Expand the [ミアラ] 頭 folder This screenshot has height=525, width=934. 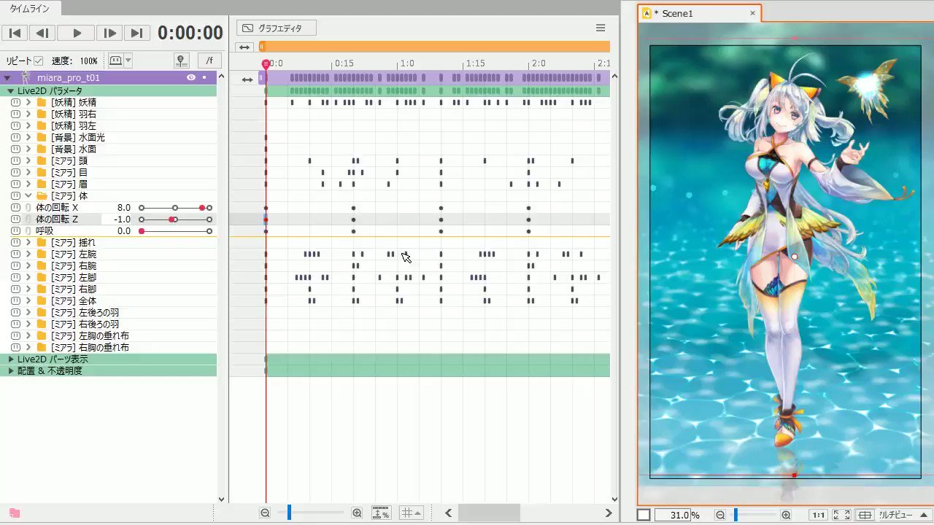(28, 161)
